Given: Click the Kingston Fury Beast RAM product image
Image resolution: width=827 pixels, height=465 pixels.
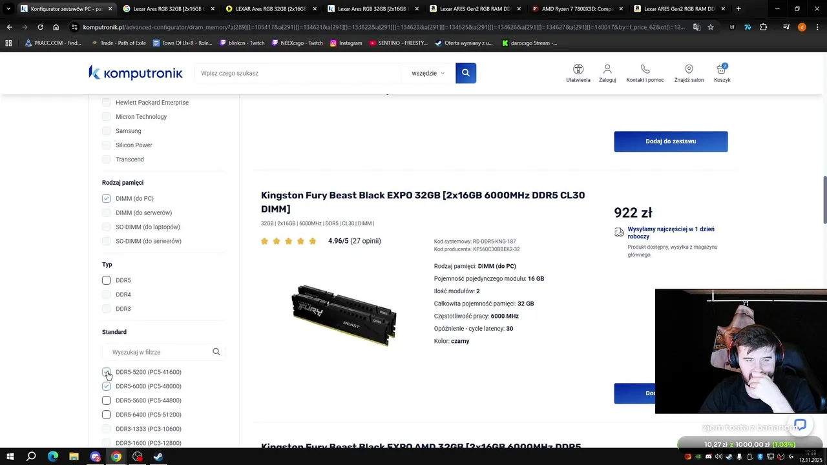Looking at the screenshot, I should point(344,315).
